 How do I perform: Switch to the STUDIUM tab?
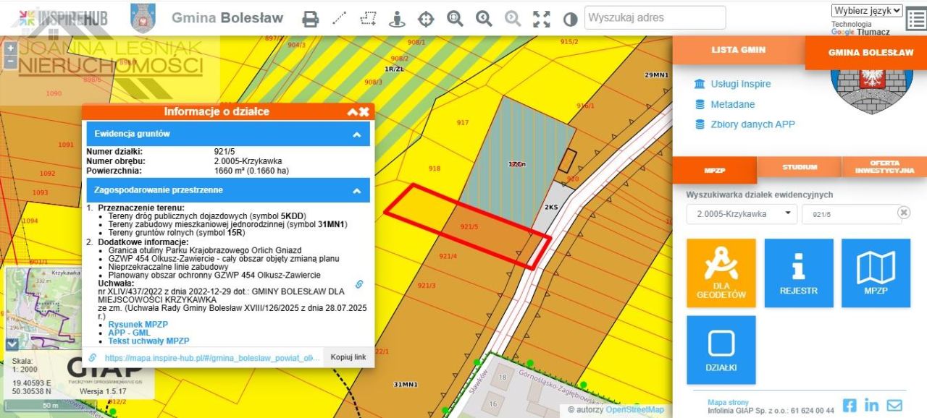800,168
